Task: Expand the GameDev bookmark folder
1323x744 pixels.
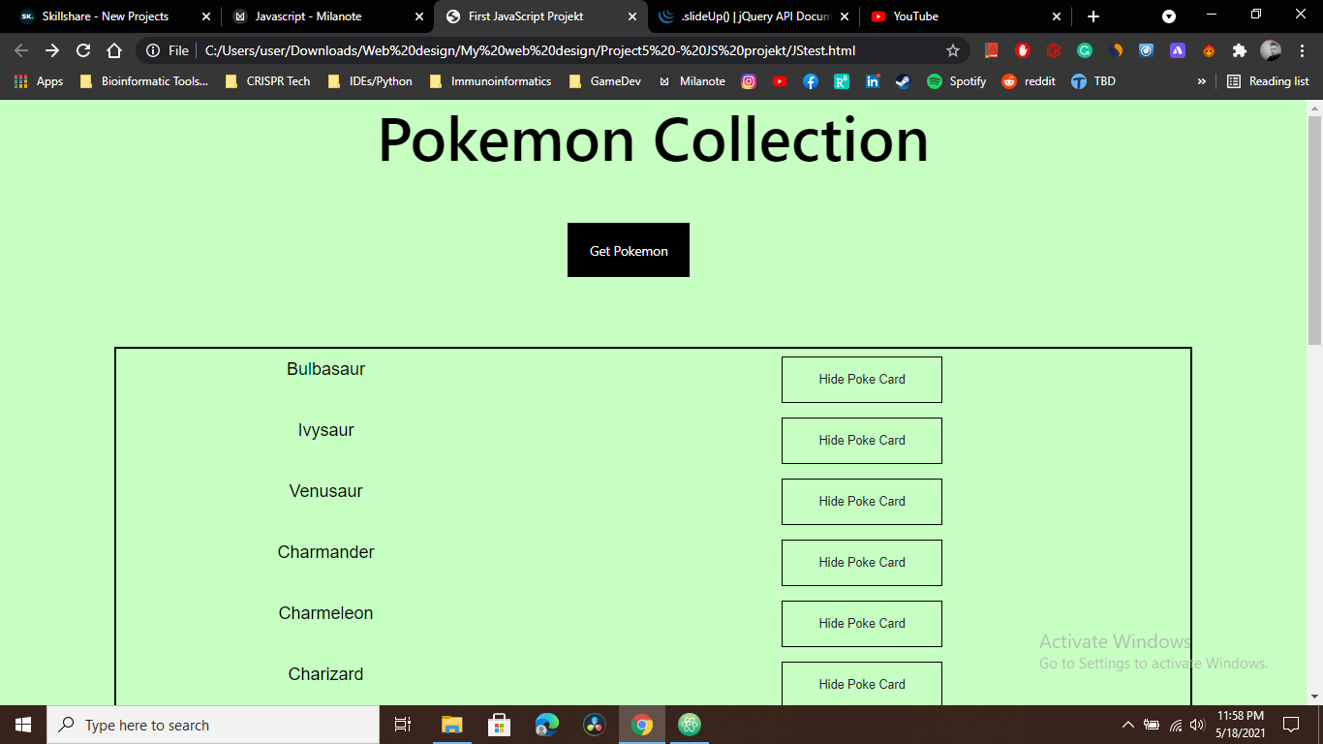Action: [605, 81]
